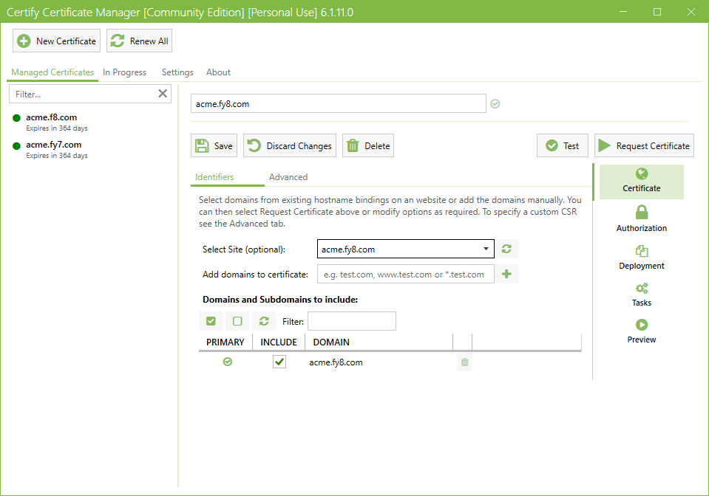Screen dimensions: 709x496
Task: Click the Add domains to certificate field
Action: point(406,275)
